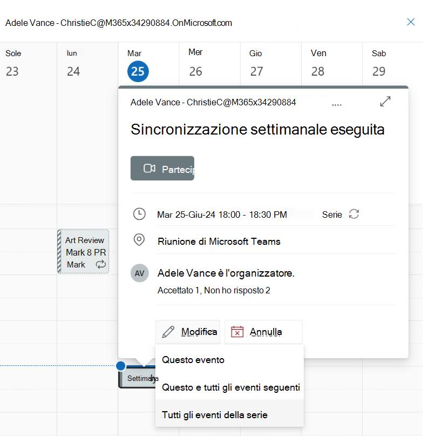Choose Questo evento from the menu
Viewport: 429px width, 436px height.
(x=229, y=360)
